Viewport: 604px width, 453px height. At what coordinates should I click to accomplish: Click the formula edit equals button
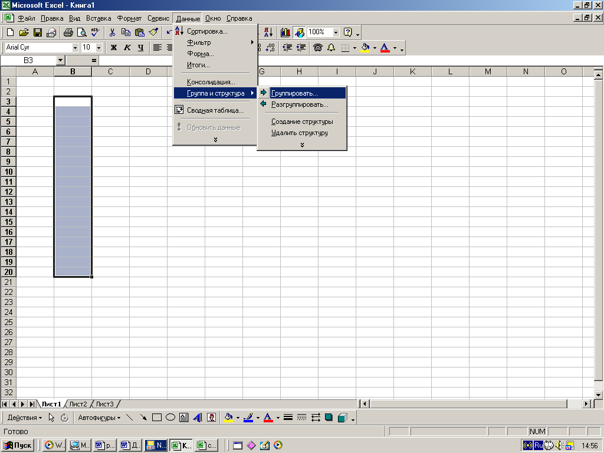[94, 61]
